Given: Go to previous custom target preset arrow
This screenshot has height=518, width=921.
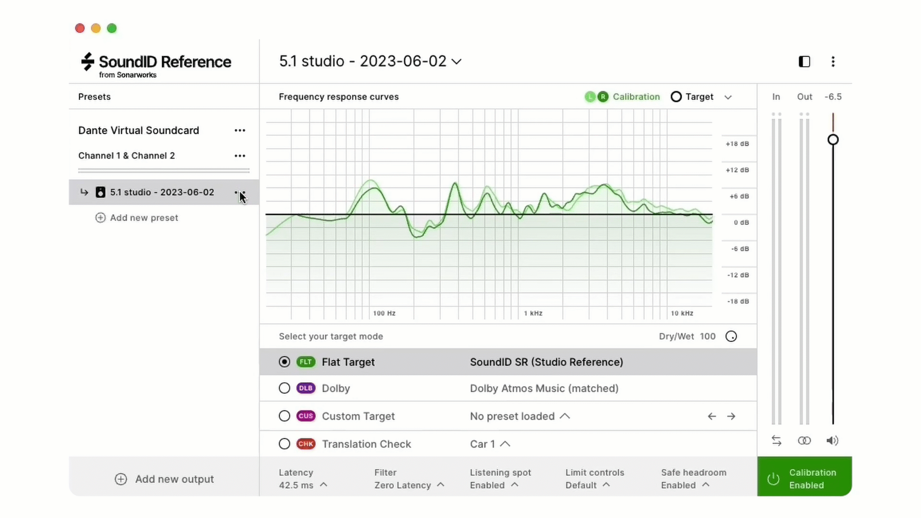Looking at the screenshot, I should click(x=712, y=416).
